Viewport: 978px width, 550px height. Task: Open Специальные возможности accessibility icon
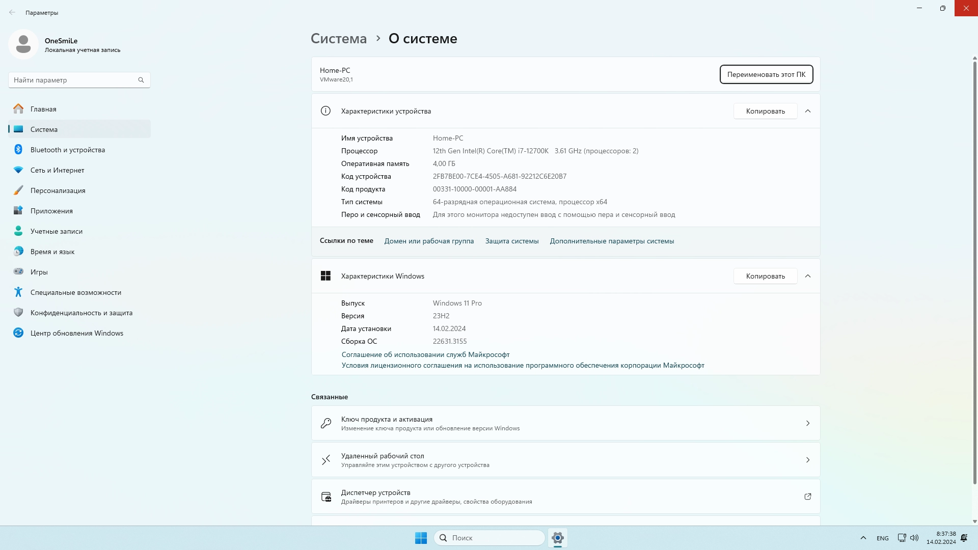(x=18, y=292)
